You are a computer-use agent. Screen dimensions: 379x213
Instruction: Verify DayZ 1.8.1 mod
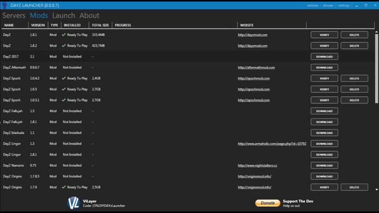pos(325,35)
